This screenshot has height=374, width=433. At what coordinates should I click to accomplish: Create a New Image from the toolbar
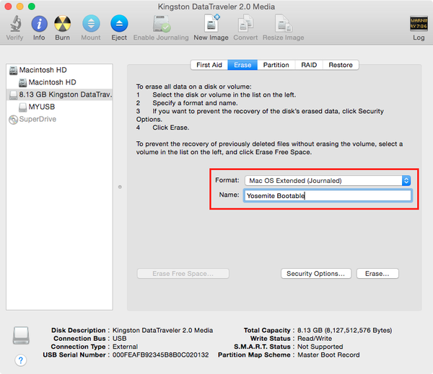coord(211,23)
